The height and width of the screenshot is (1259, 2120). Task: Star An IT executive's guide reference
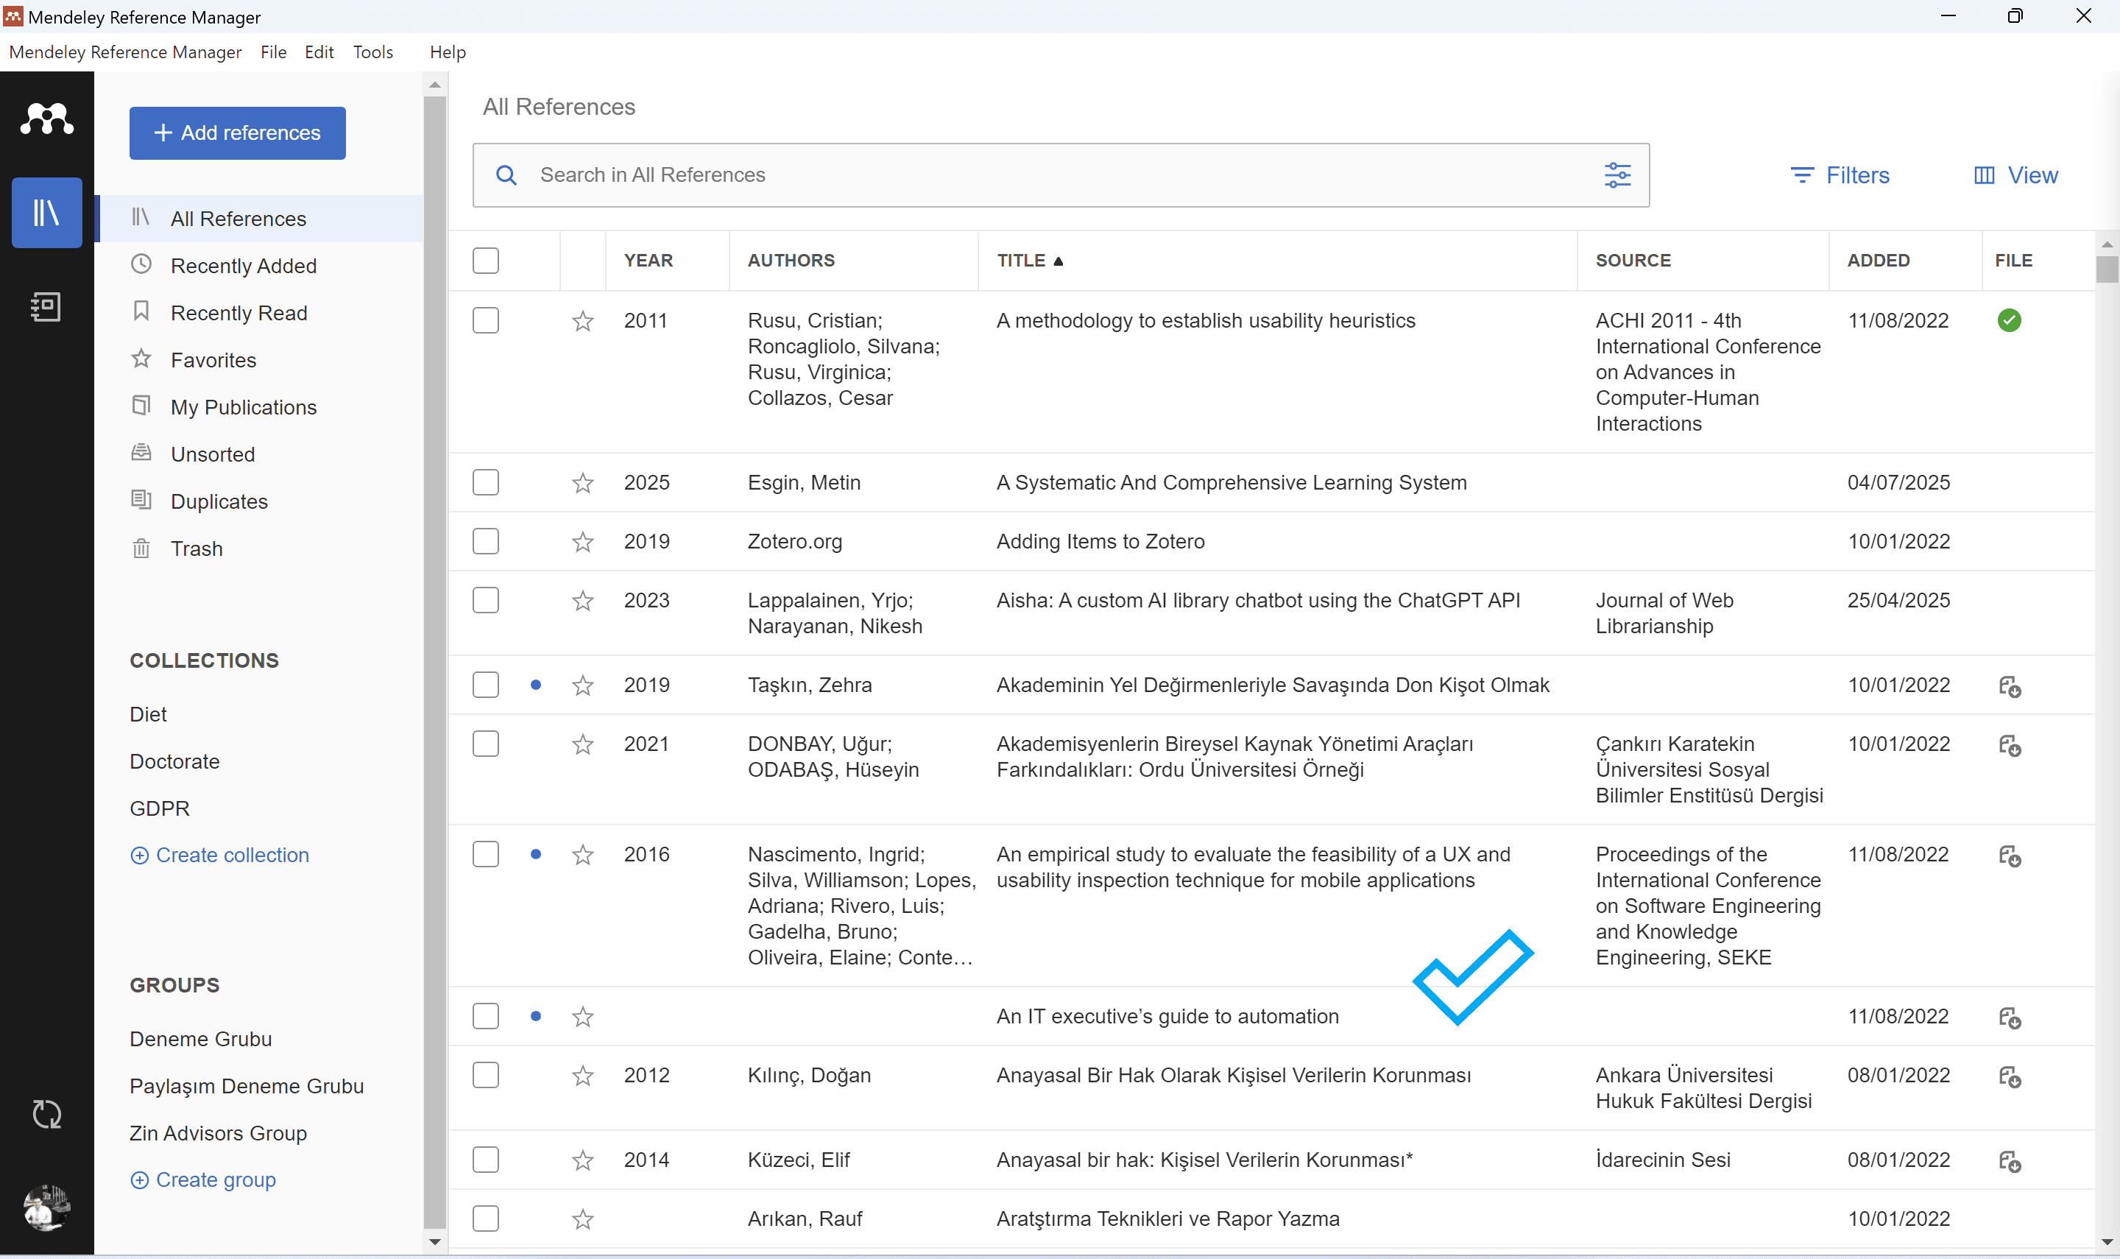click(582, 1016)
